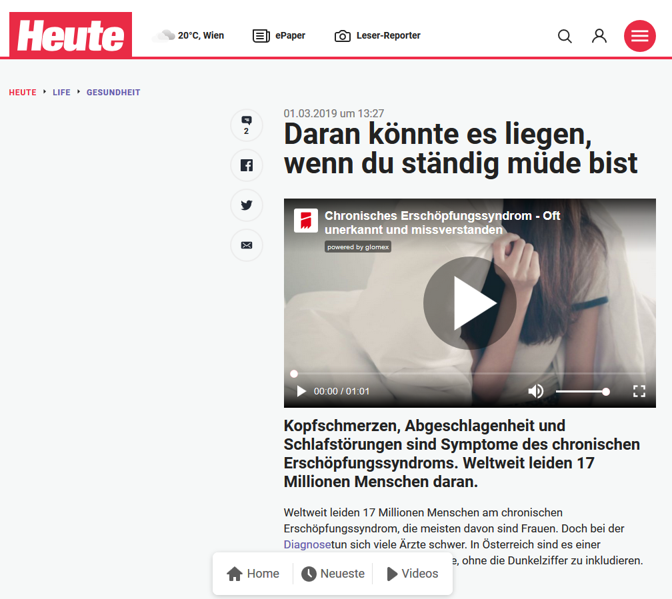Play video with small control-bar play button
Screen dimensions: 672x599
301,391
